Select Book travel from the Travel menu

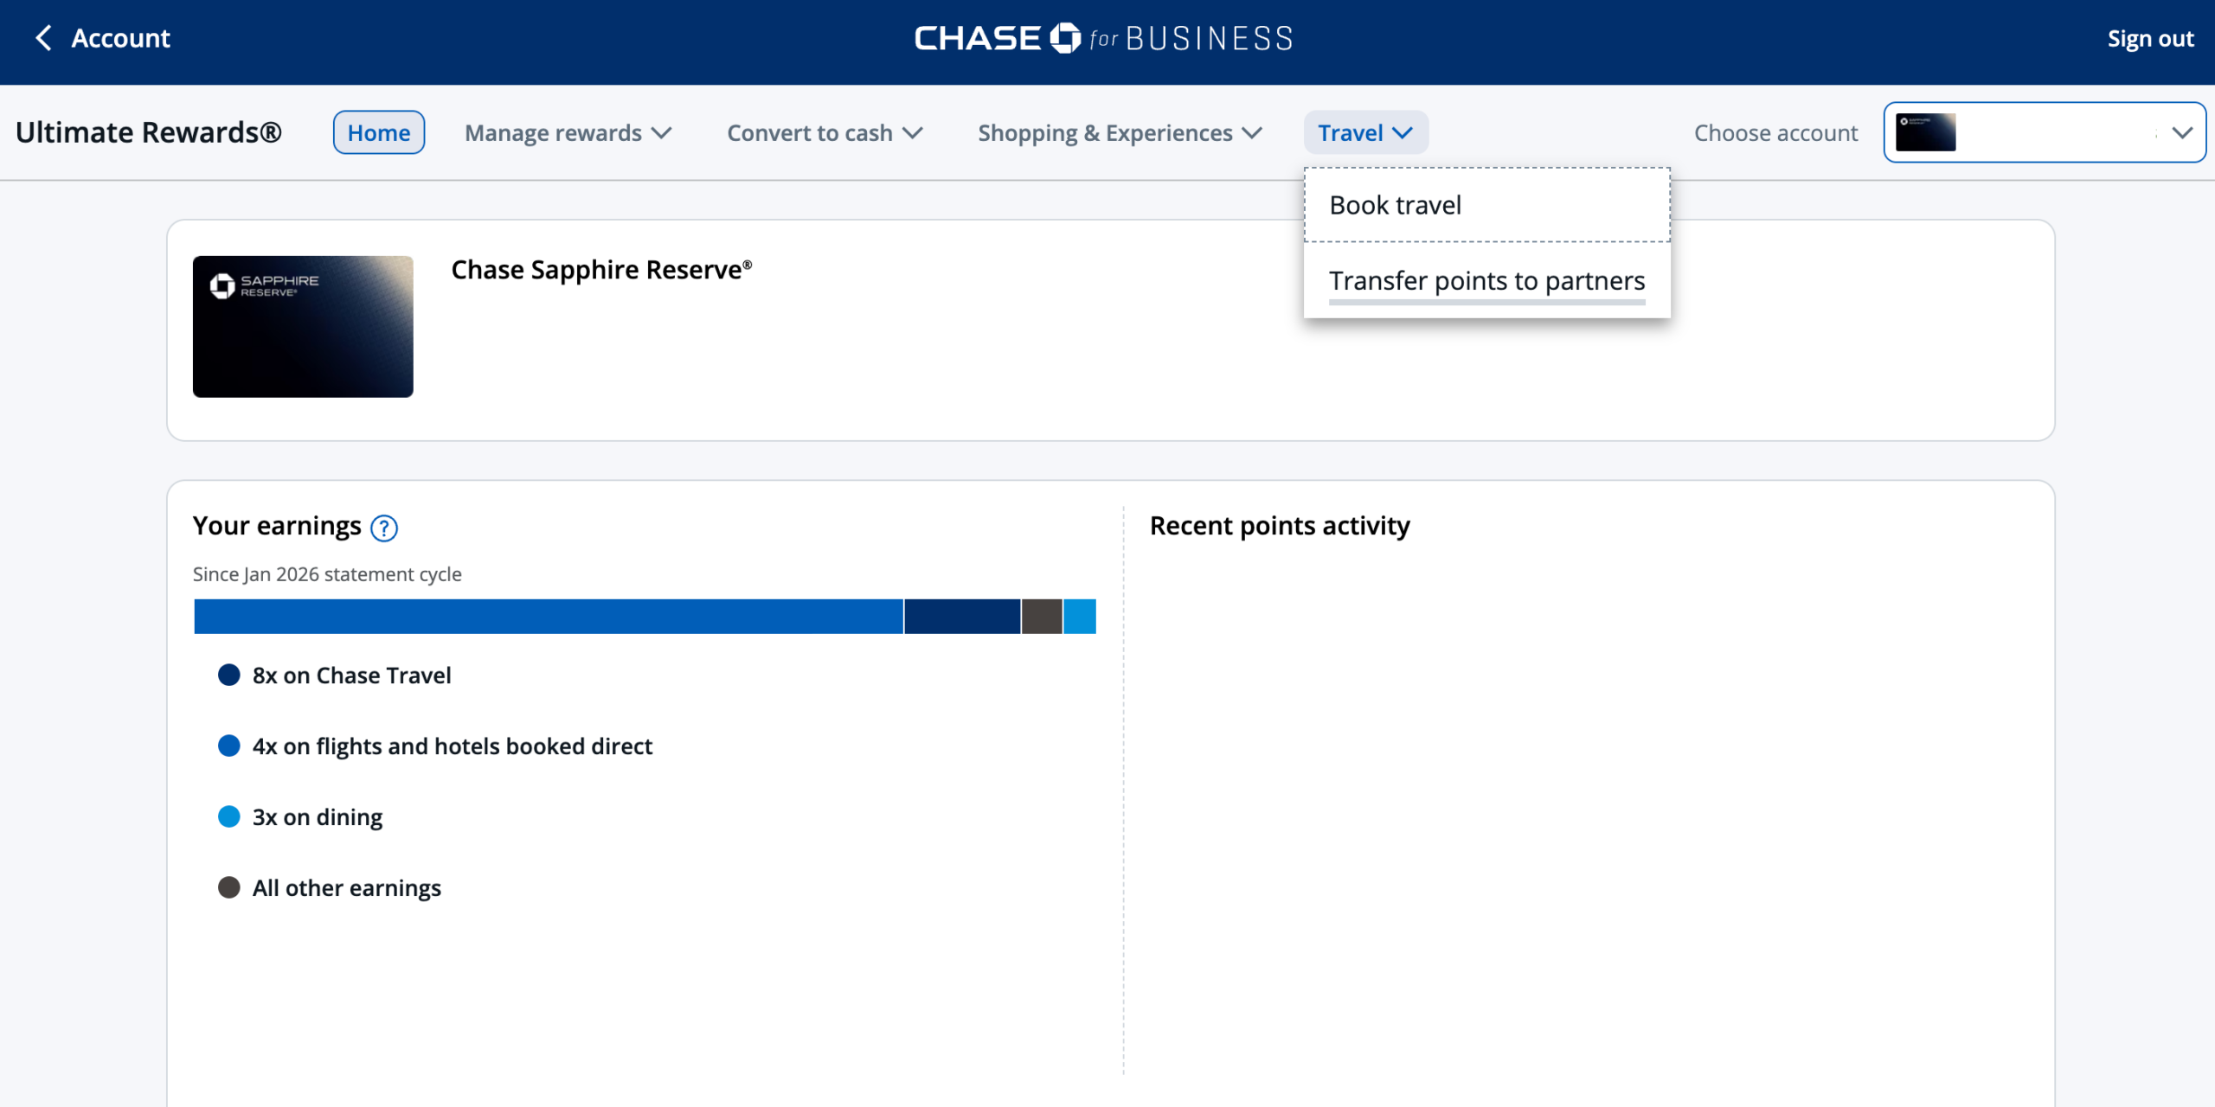pos(1395,206)
